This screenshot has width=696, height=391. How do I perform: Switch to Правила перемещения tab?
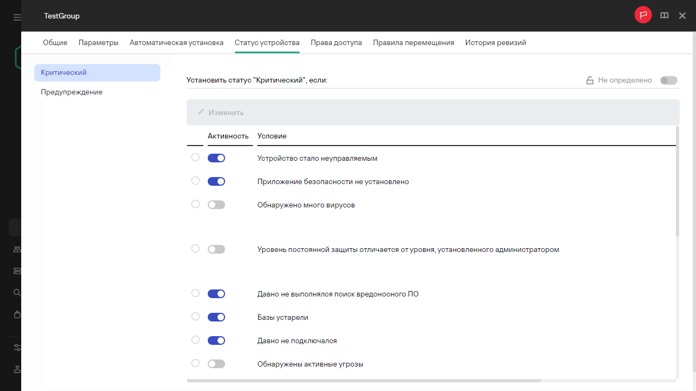click(x=413, y=42)
